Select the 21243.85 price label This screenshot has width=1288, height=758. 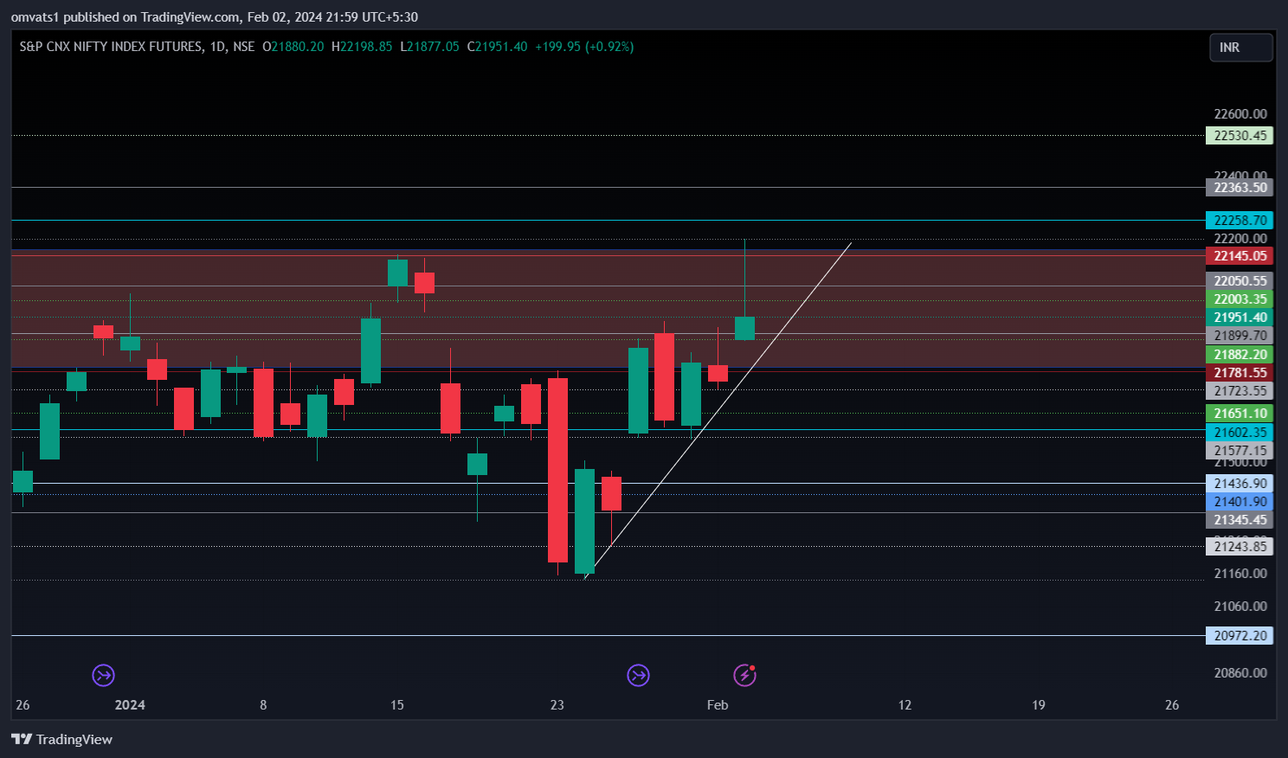[1240, 546]
